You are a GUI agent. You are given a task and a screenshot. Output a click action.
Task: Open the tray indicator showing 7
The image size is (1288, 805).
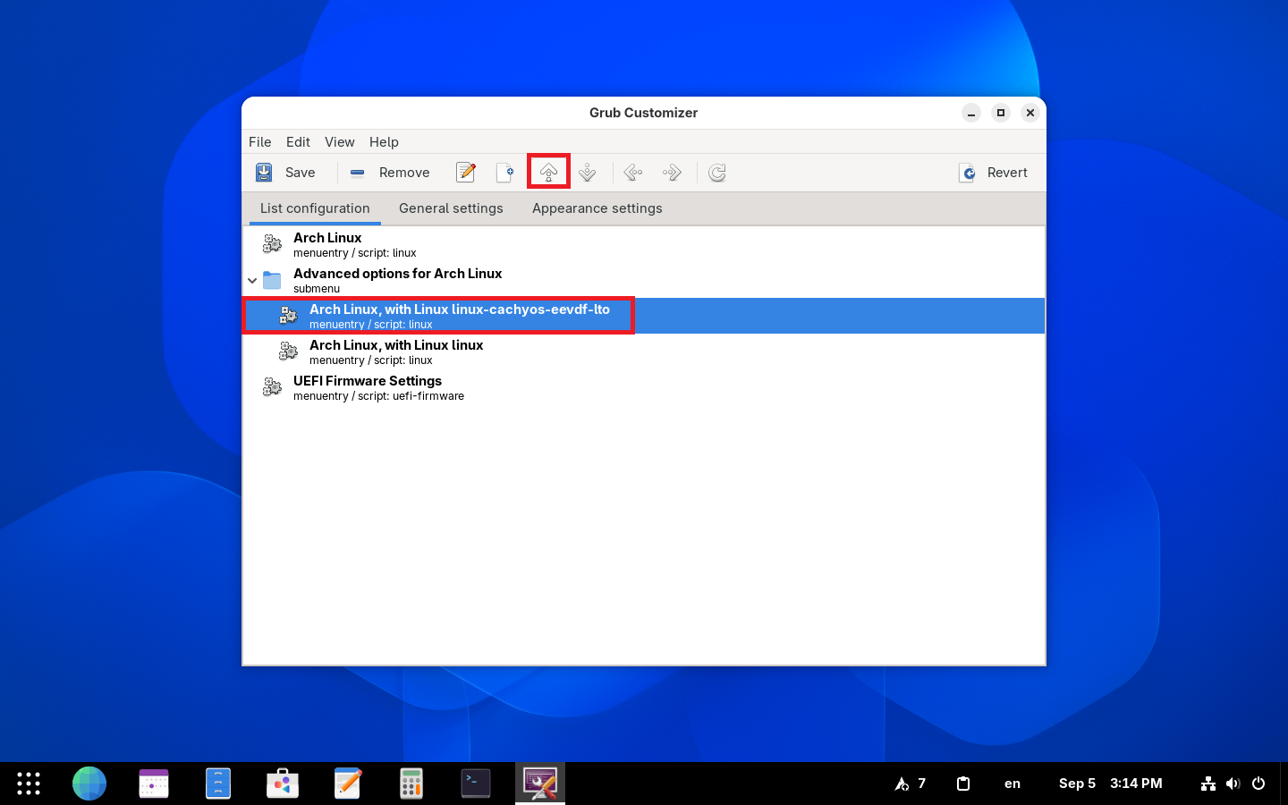[911, 784]
